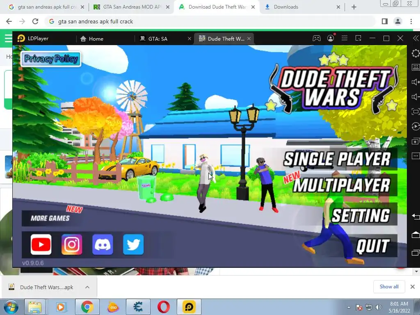This screenshot has width=420, height=315.
Task: Close the Dude Theft W... emulator tab
Action: tap(249, 39)
